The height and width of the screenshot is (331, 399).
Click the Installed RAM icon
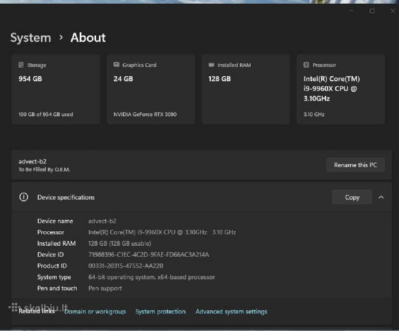click(211, 65)
